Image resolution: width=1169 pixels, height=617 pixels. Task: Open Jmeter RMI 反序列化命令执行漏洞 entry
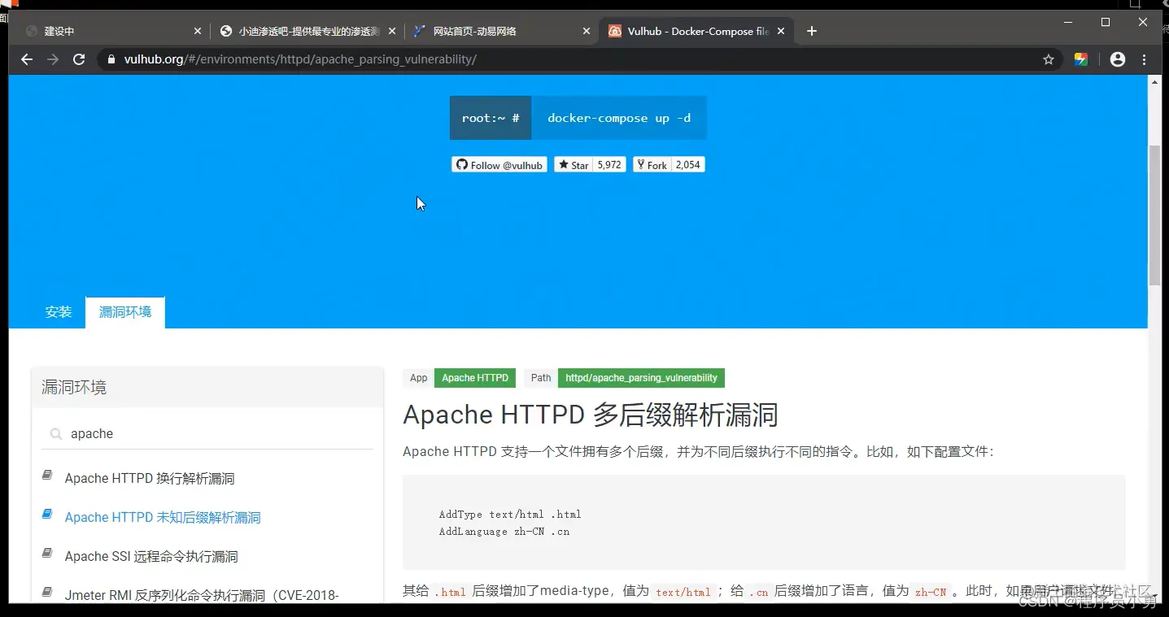[x=202, y=595]
